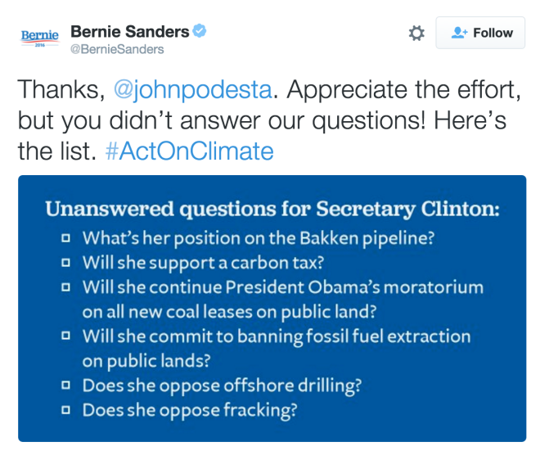
Task: Check the offshore drilling question box
Action: coord(65,386)
